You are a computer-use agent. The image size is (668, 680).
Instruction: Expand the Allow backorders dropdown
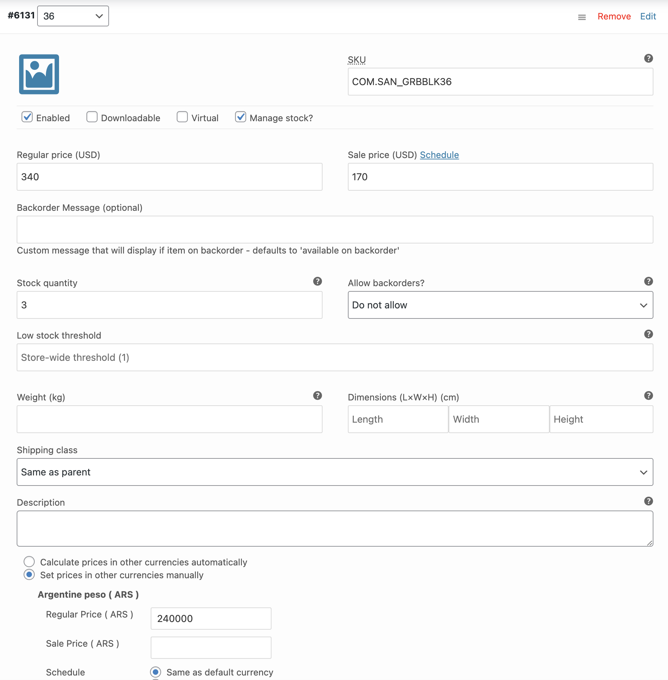point(500,305)
